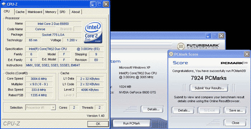Open the SPD tab
Image resolution: width=251 pixels, height=129 pixels.
coord(62,12)
